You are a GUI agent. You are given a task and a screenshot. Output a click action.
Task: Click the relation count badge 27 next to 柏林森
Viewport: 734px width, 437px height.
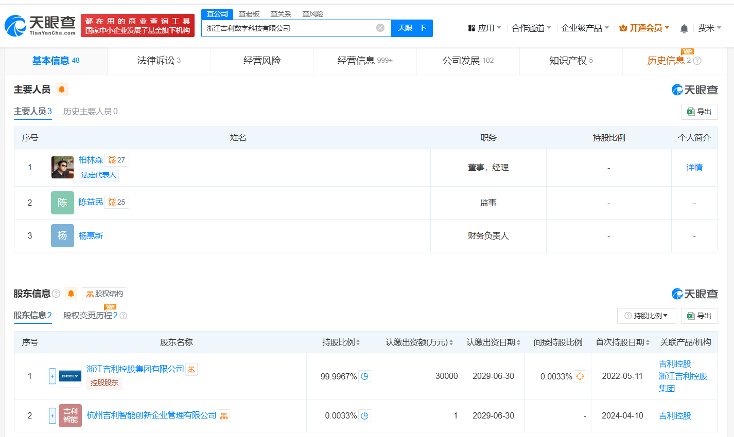coord(117,160)
